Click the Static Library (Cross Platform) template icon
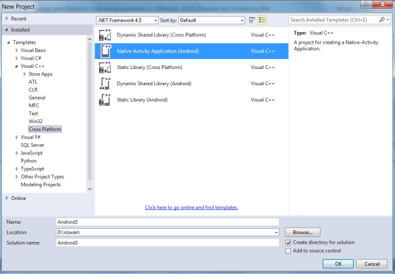 [x=105, y=67]
